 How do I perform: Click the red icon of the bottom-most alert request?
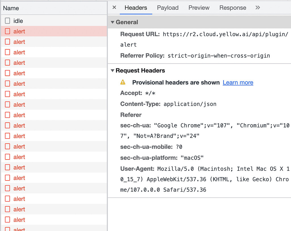pyautogui.click(x=7, y=228)
